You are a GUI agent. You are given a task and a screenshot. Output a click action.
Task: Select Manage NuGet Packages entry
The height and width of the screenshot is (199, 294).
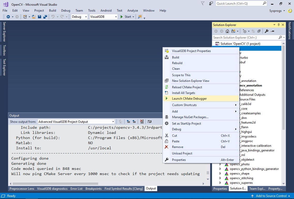coord(201,117)
